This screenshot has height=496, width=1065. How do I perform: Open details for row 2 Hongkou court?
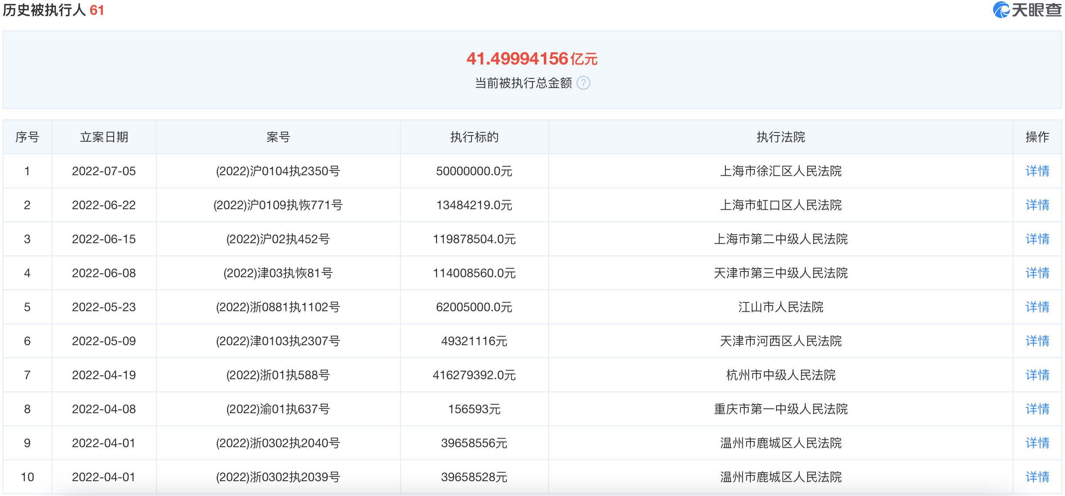tap(1037, 205)
